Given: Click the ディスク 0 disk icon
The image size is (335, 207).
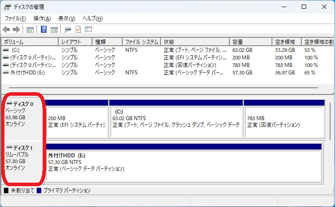Looking at the screenshot, I should pos(9,104).
